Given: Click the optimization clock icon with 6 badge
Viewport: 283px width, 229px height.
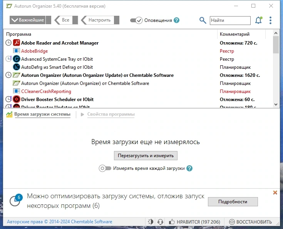Looking at the screenshot, I should [x=16, y=200].
